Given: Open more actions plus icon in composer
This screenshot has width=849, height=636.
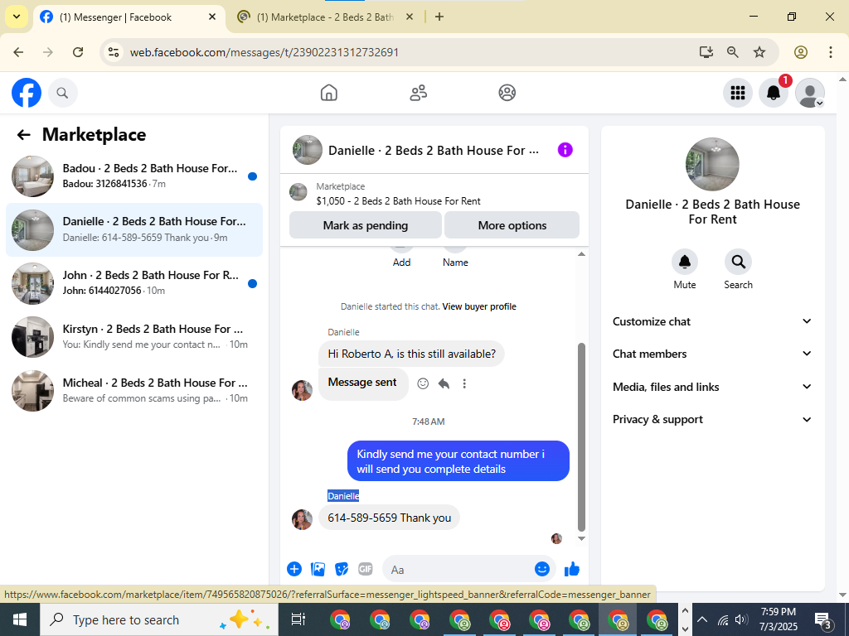Looking at the screenshot, I should click(x=294, y=569).
